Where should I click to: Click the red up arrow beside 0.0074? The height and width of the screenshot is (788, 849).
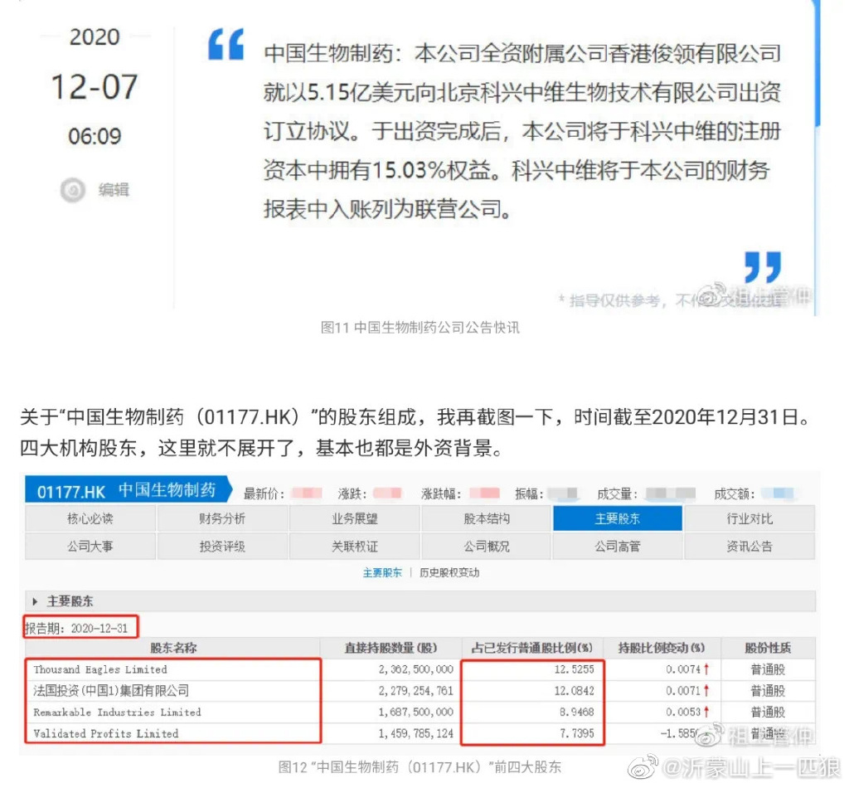click(706, 669)
